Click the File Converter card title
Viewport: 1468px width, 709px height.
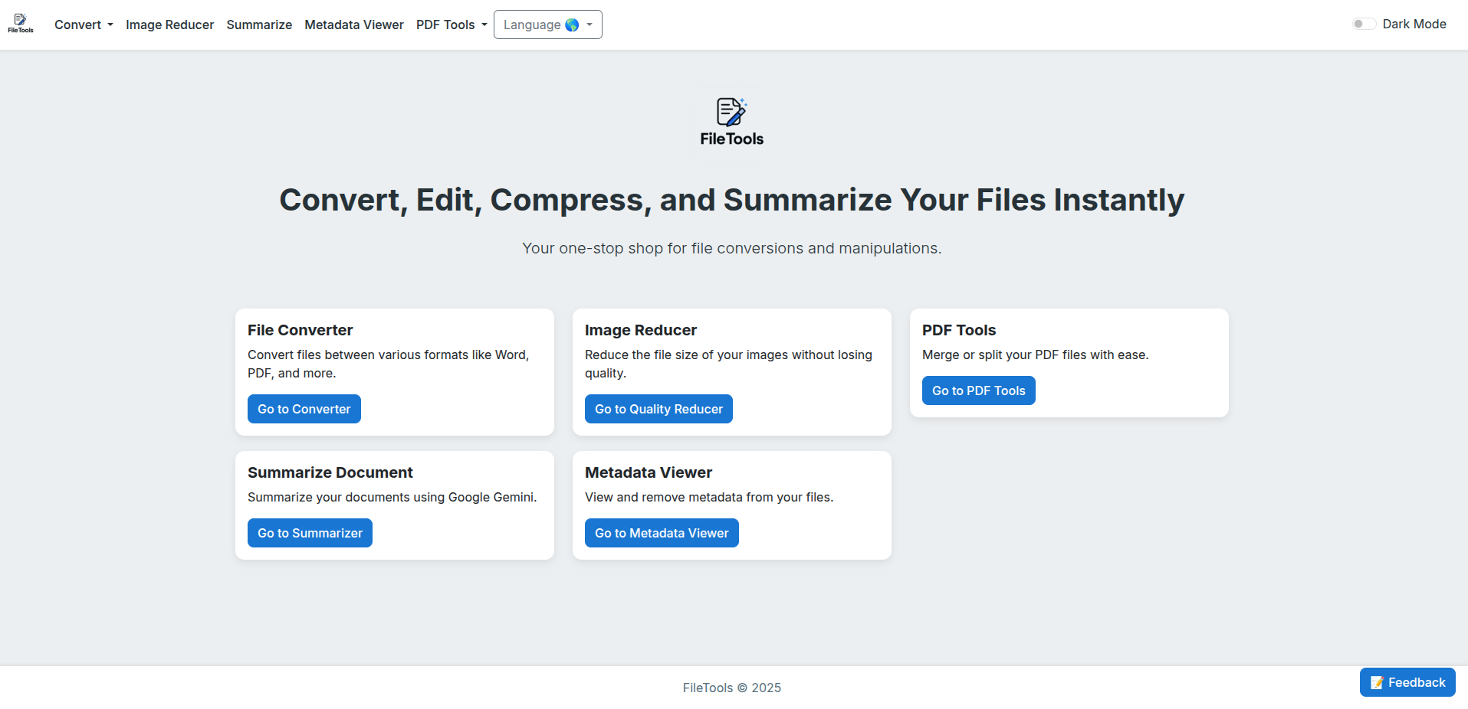coord(300,330)
